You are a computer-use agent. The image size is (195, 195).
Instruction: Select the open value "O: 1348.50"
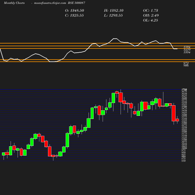(x=74, y=11)
